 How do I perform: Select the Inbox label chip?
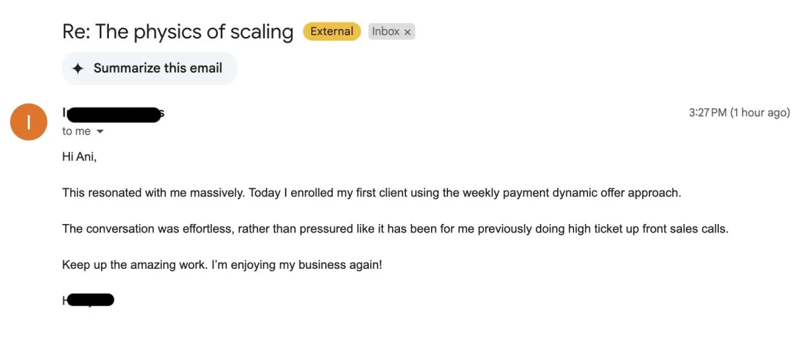[385, 32]
